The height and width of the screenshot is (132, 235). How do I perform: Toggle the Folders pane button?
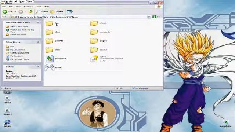(57, 11)
